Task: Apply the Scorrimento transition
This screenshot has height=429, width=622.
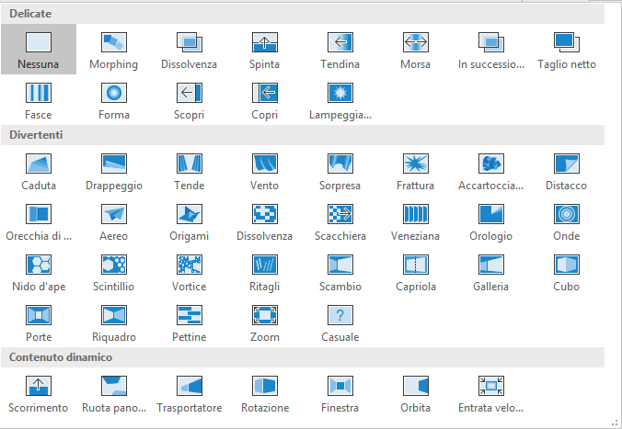Action: [39, 393]
